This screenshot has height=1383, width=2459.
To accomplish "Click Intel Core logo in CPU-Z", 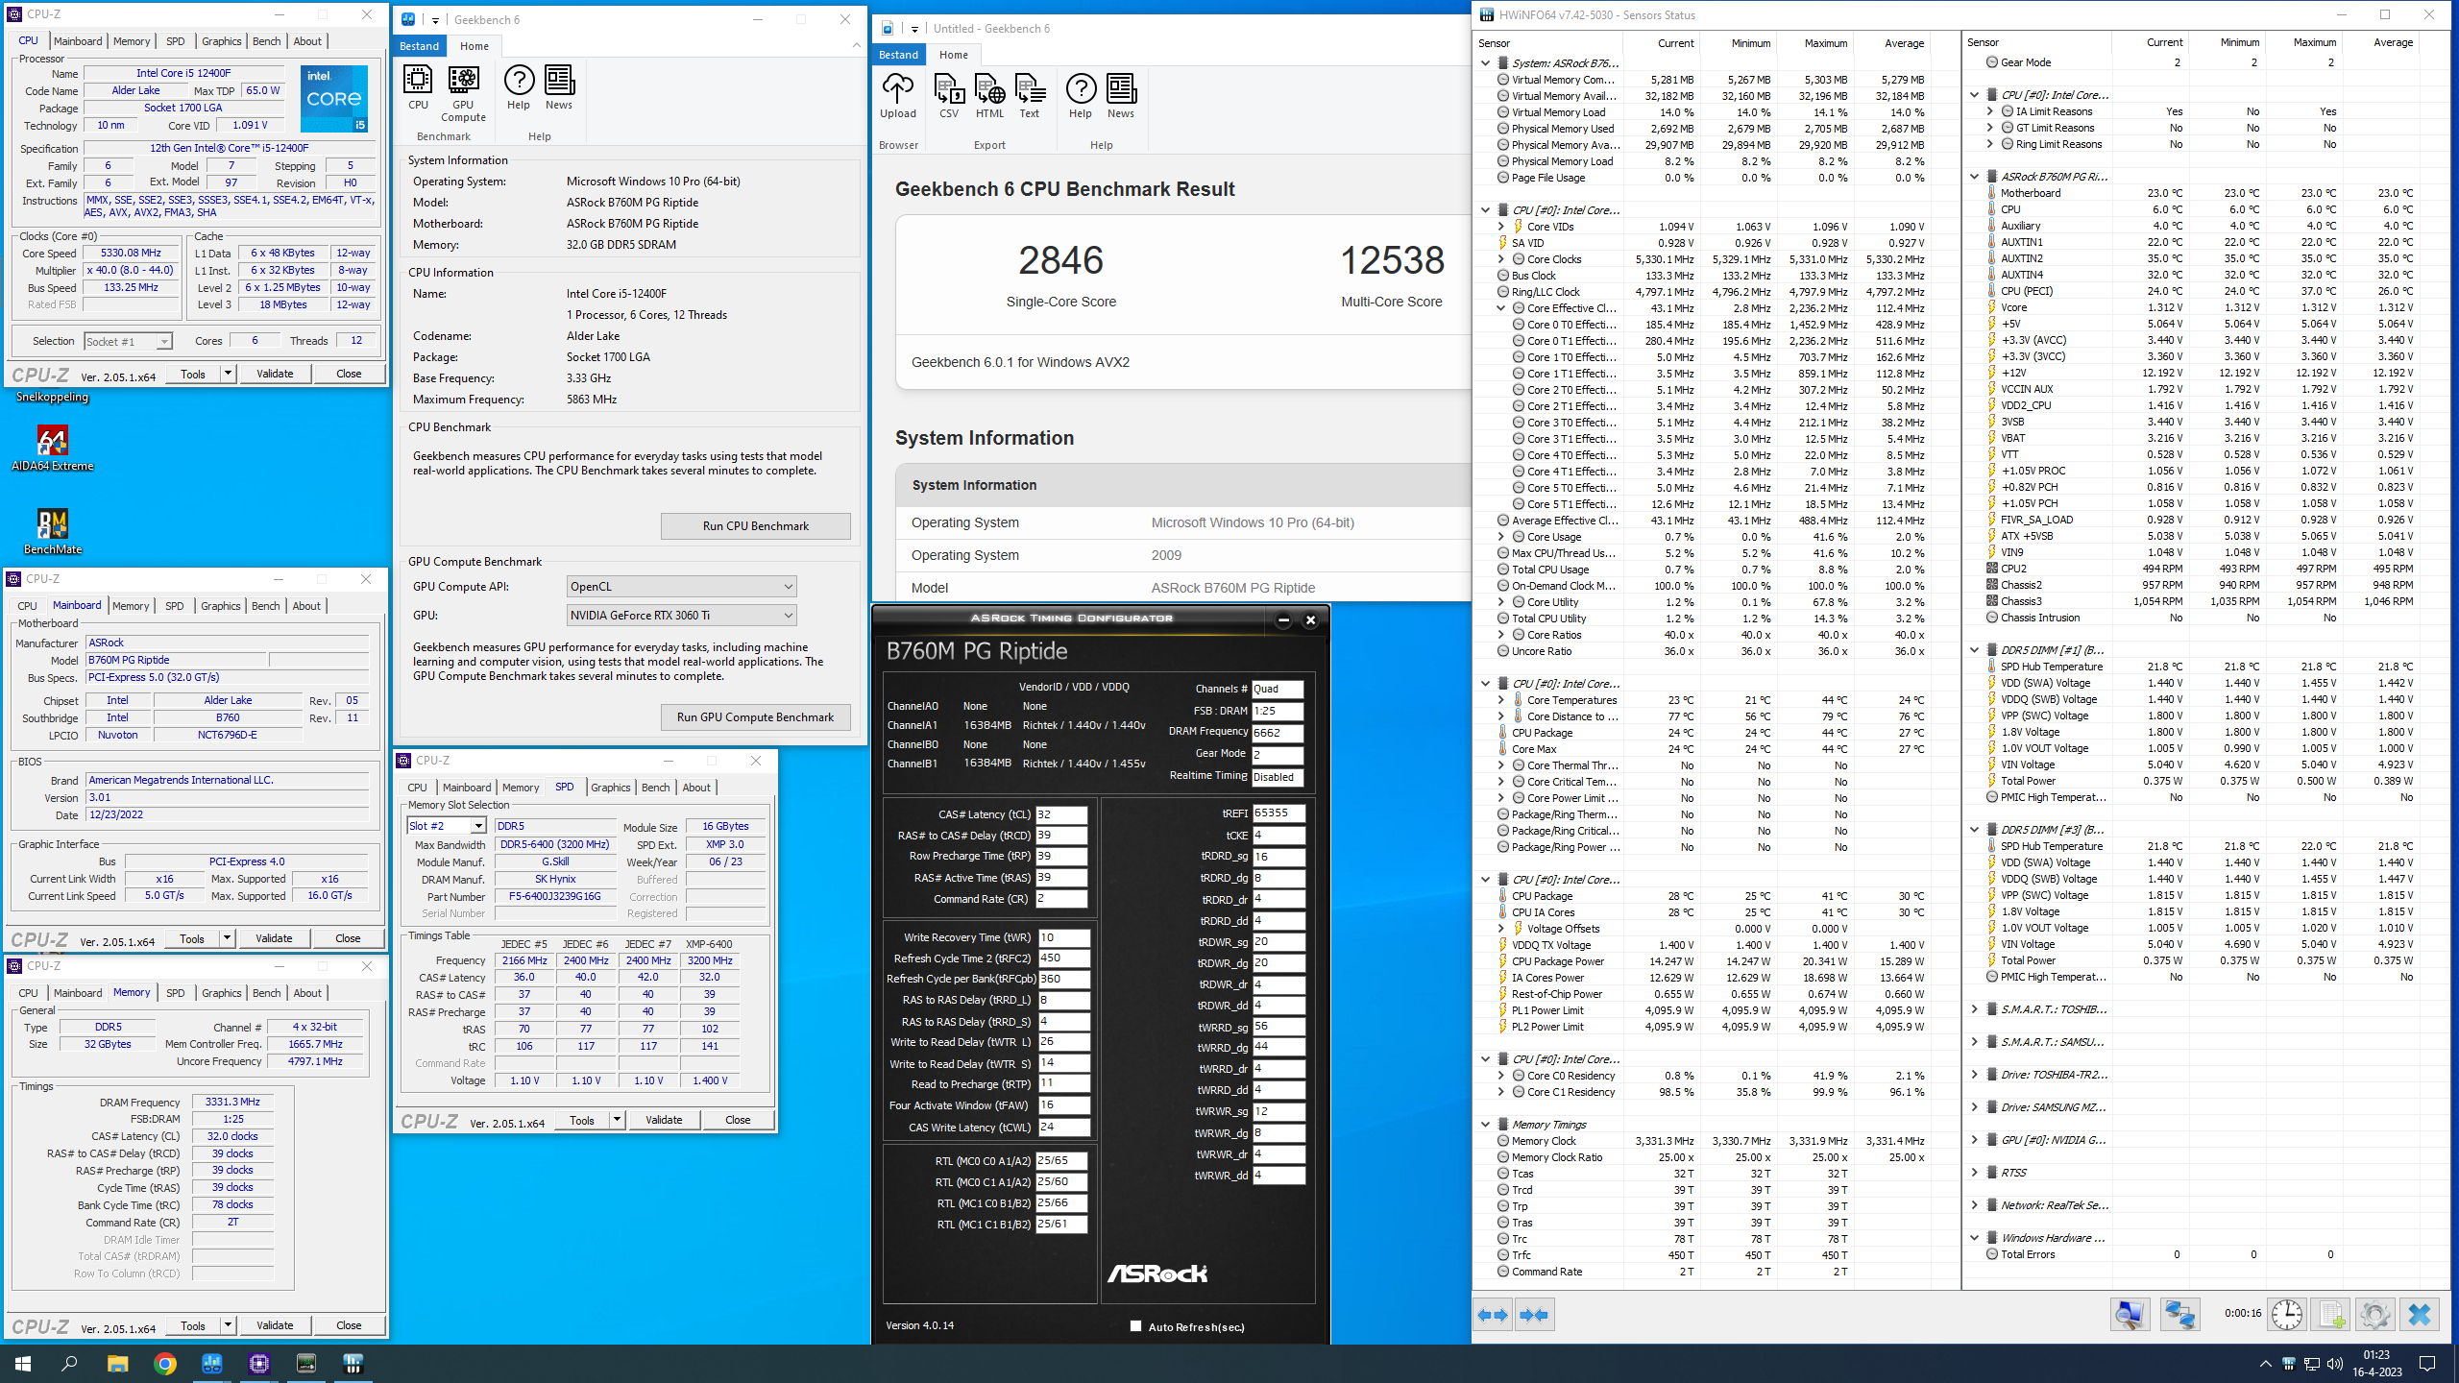I will click(334, 99).
